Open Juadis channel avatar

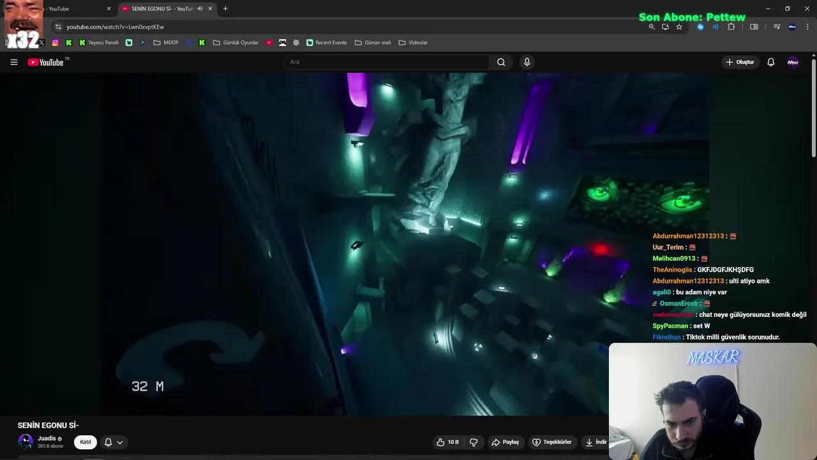tap(26, 441)
